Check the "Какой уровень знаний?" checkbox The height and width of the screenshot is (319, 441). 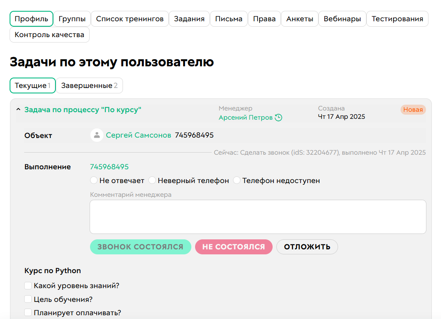[28, 286]
